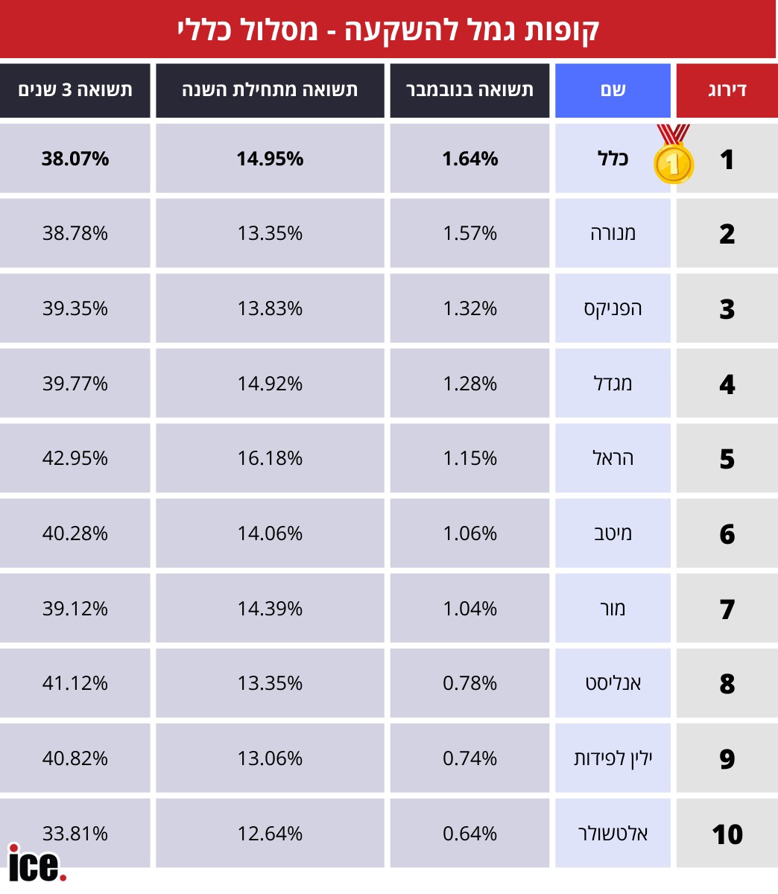Select the מגדל fund name
Screen dimensions: 778x894
[613, 384]
